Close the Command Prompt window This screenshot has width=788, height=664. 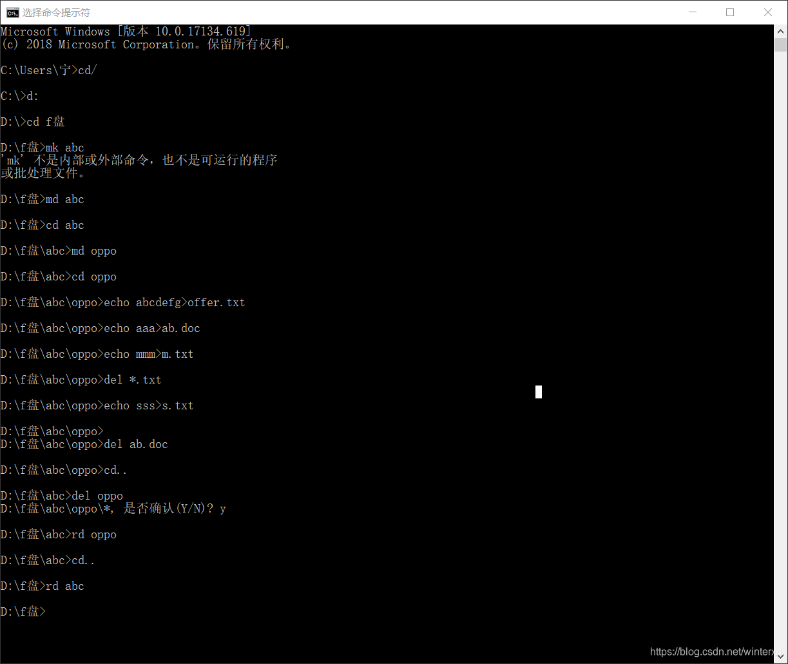[767, 12]
